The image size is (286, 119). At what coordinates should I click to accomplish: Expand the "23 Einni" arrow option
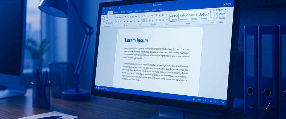(225, 9)
